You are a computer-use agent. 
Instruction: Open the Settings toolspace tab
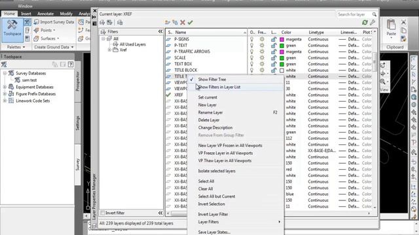click(77, 123)
